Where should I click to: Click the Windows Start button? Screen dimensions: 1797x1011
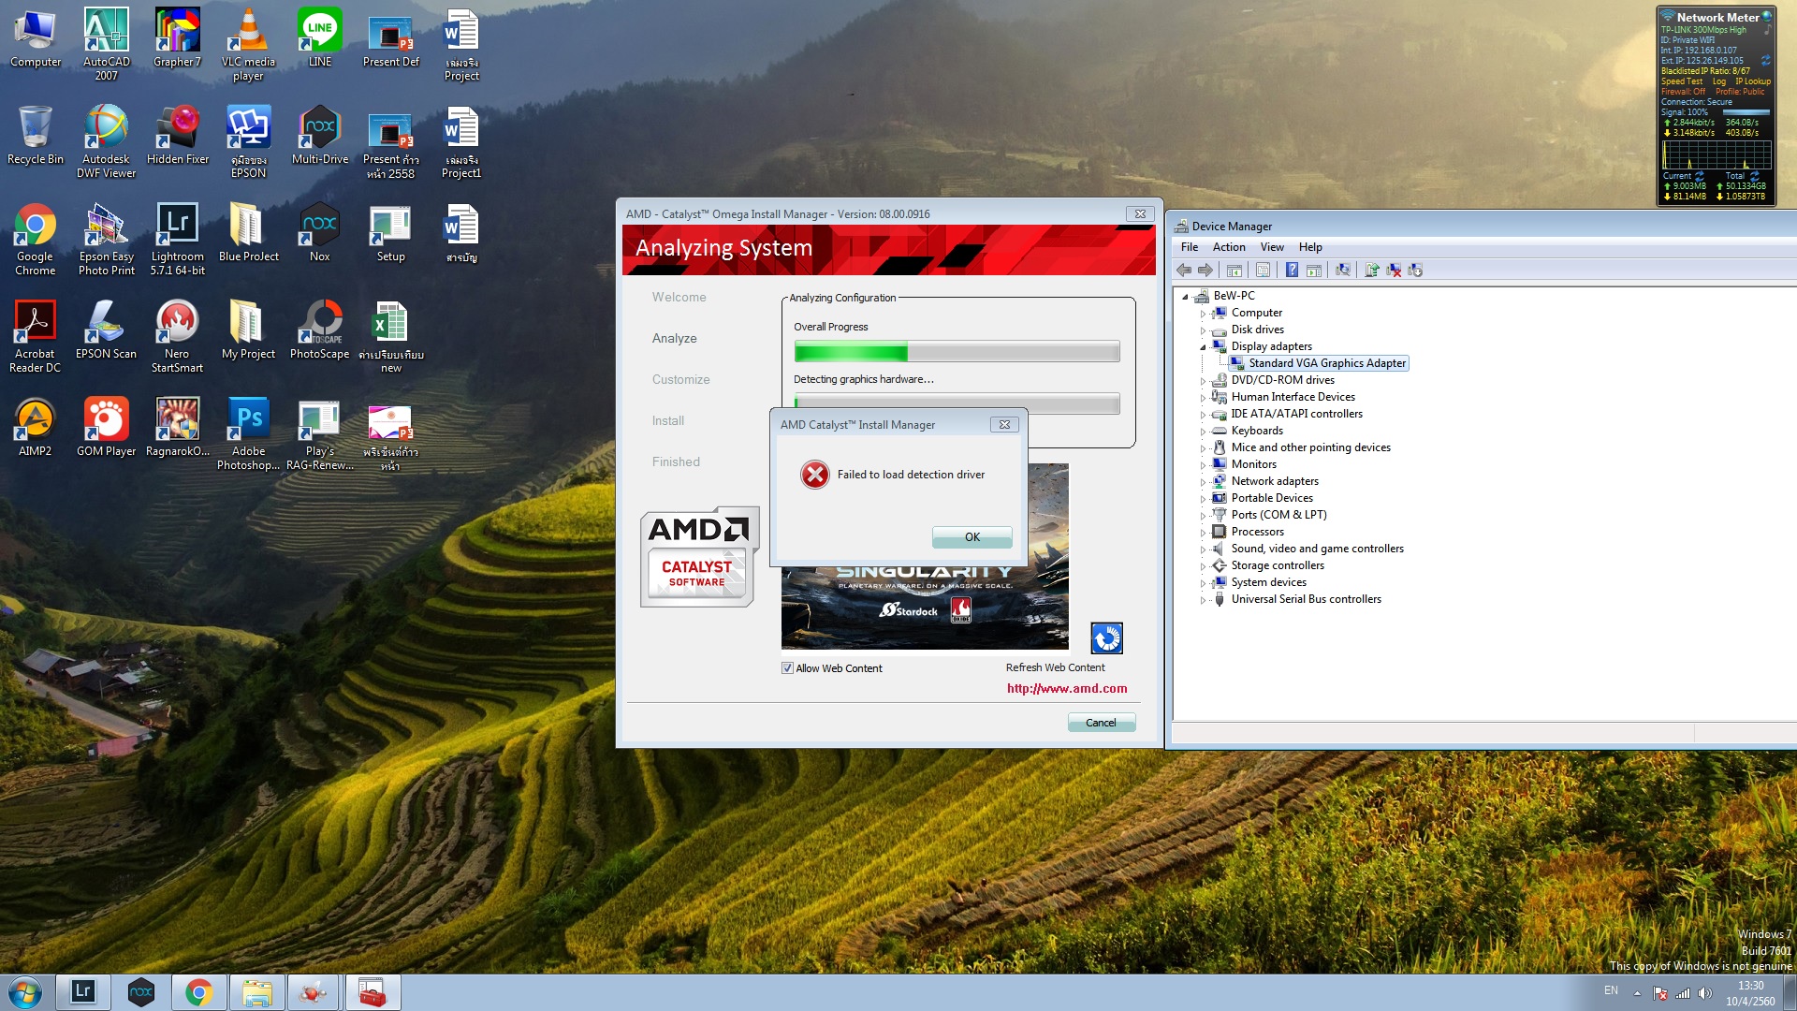pos(25,992)
